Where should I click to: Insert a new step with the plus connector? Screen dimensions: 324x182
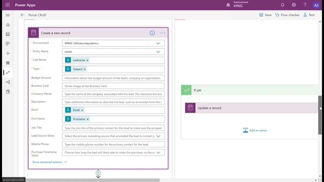pyautogui.click(x=98, y=173)
